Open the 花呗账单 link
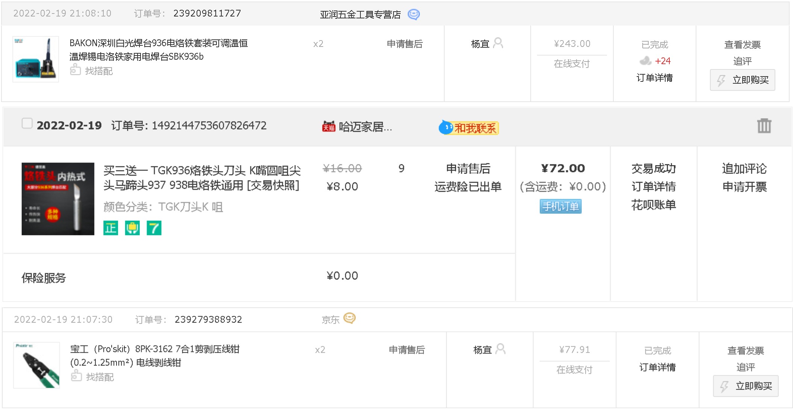The image size is (793, 412). tap(653, 204)
